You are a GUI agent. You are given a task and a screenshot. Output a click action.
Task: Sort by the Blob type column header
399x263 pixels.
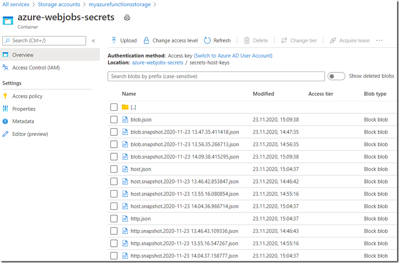(x=375, y=94)
